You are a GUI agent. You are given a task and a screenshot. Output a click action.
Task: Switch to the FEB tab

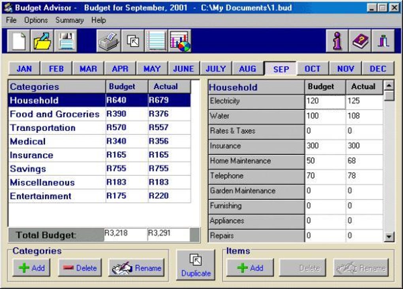click(x=56, y=69)
